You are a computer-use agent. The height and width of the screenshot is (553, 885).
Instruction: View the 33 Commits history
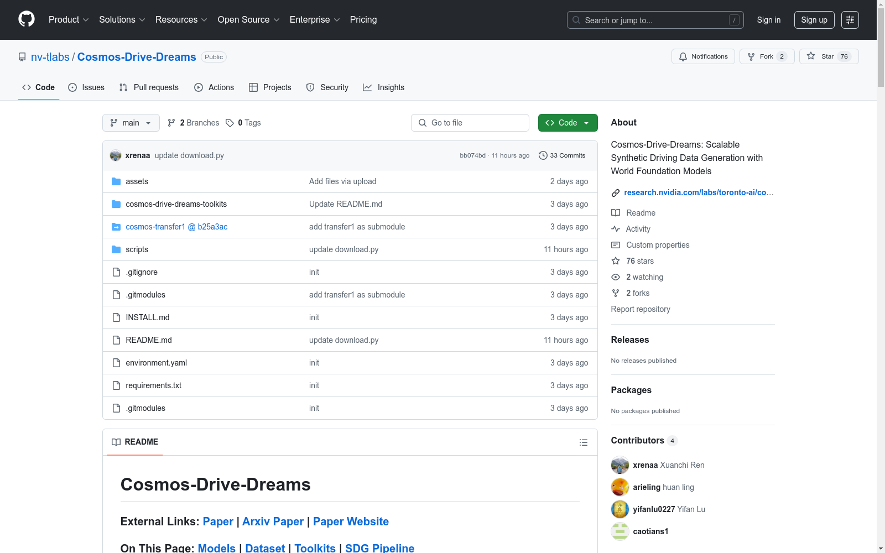(562, 155)
